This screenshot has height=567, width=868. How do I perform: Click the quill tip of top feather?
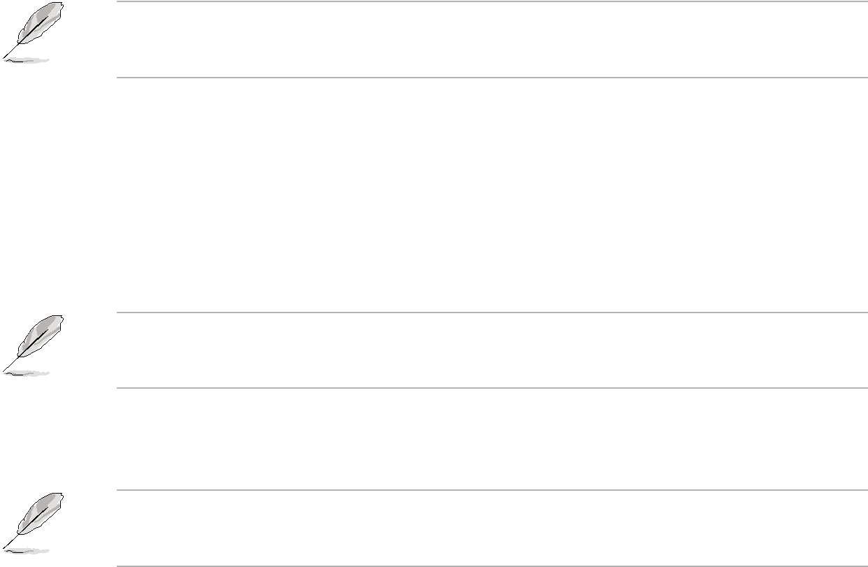pos(6,56)
